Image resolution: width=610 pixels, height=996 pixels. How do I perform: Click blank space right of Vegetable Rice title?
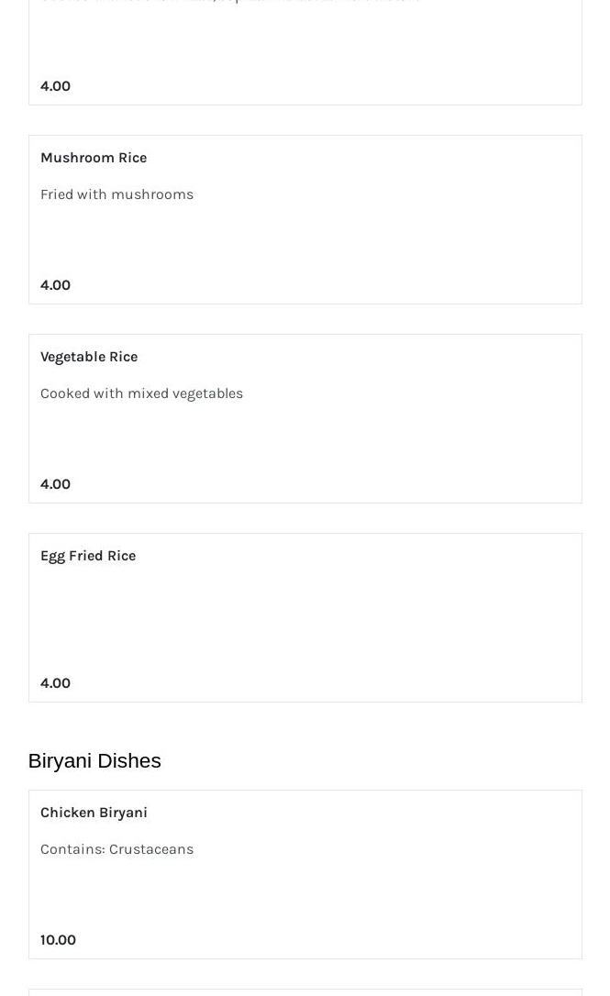pyautogui.click(x=367, y=357)
